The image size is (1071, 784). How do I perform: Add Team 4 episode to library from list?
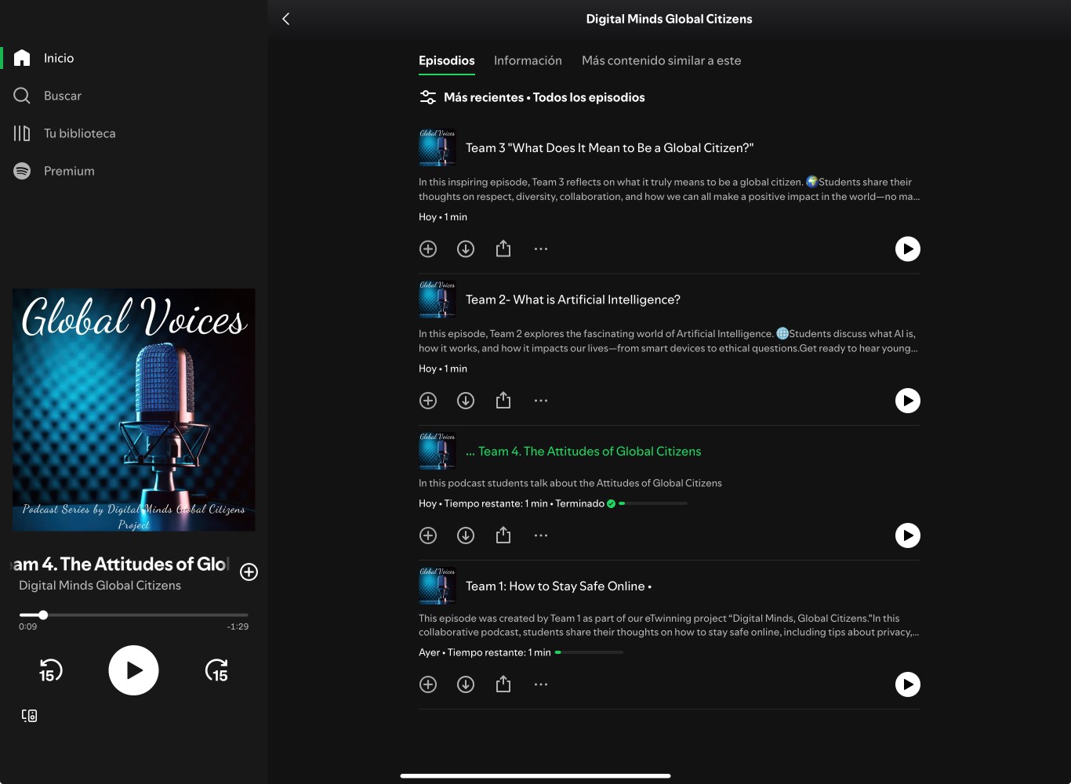[428, 535]
